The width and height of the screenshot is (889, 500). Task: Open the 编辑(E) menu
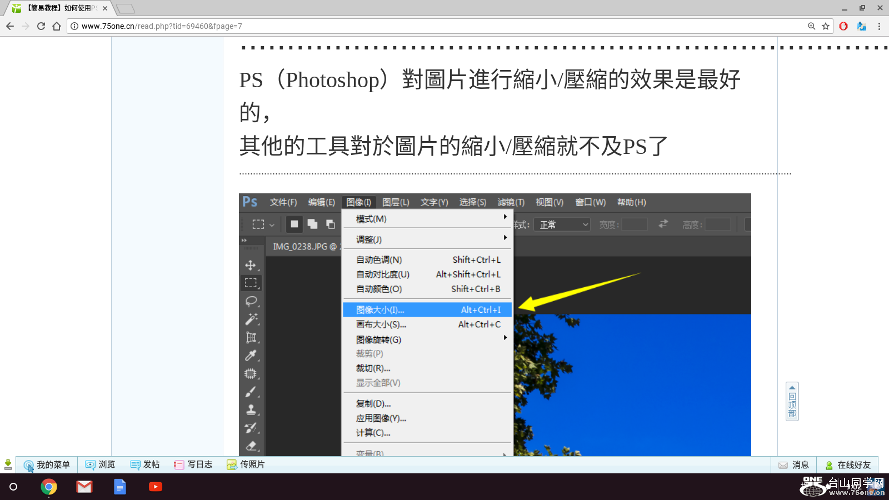click(x=322, y=202)
